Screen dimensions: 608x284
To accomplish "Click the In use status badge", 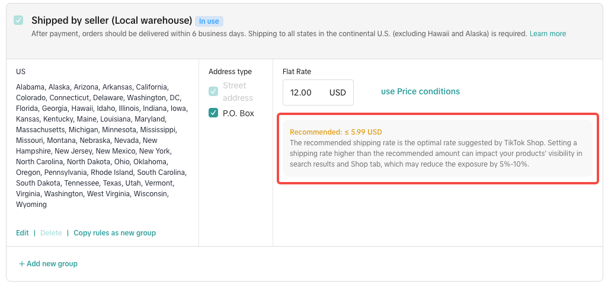I will tap(209, 21).
